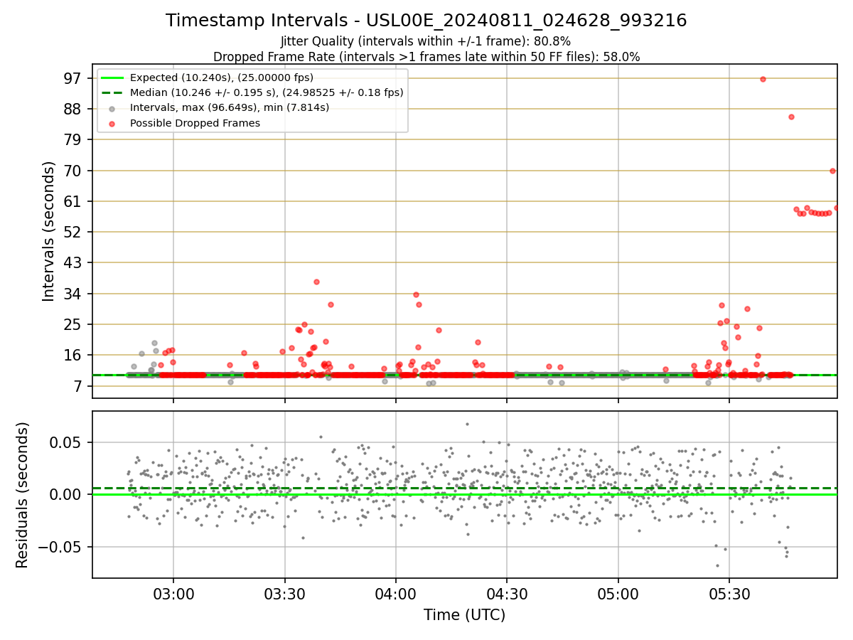853x640 pixels.
Task: Click the "Dropped Frame Rate" 58.0% subtitle line
Action: pyautogui.click(x=426, y=57)
